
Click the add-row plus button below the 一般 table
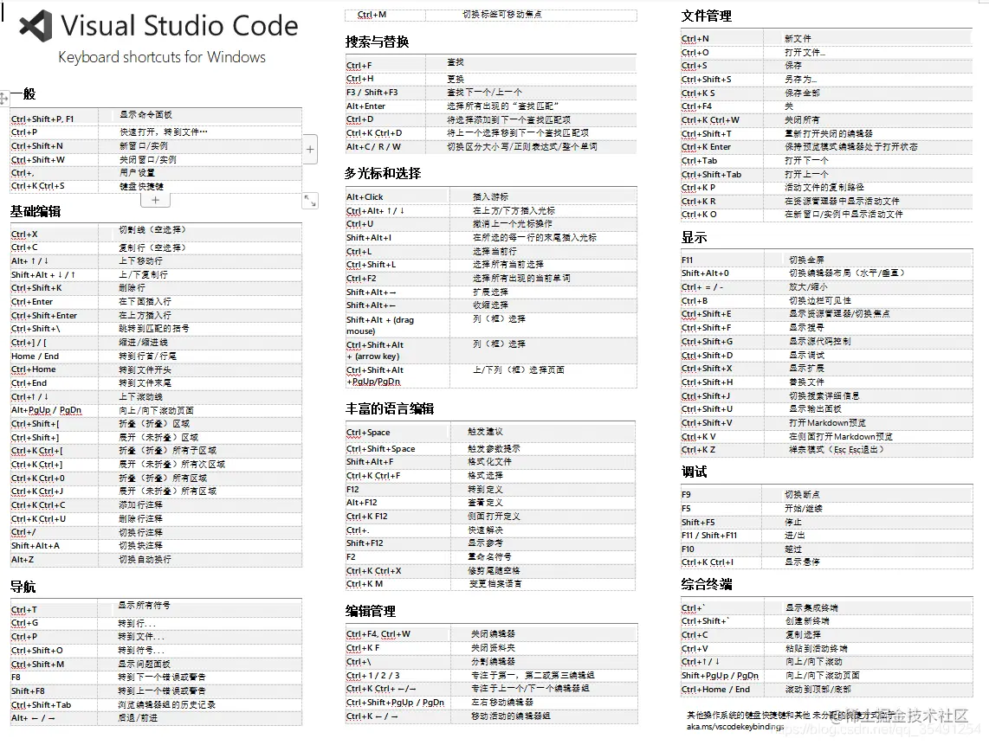coord(156,200)
